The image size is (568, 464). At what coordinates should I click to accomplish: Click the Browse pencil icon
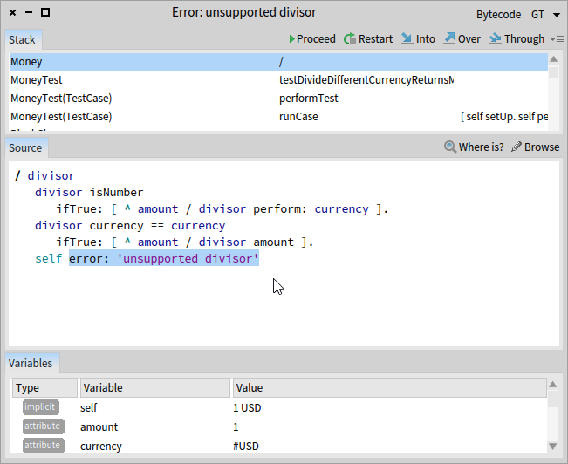coord(517,147)
